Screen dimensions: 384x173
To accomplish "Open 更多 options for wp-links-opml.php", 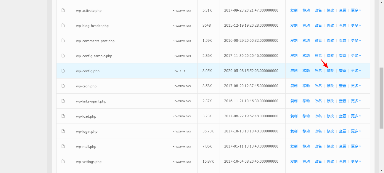I will 356,101.
